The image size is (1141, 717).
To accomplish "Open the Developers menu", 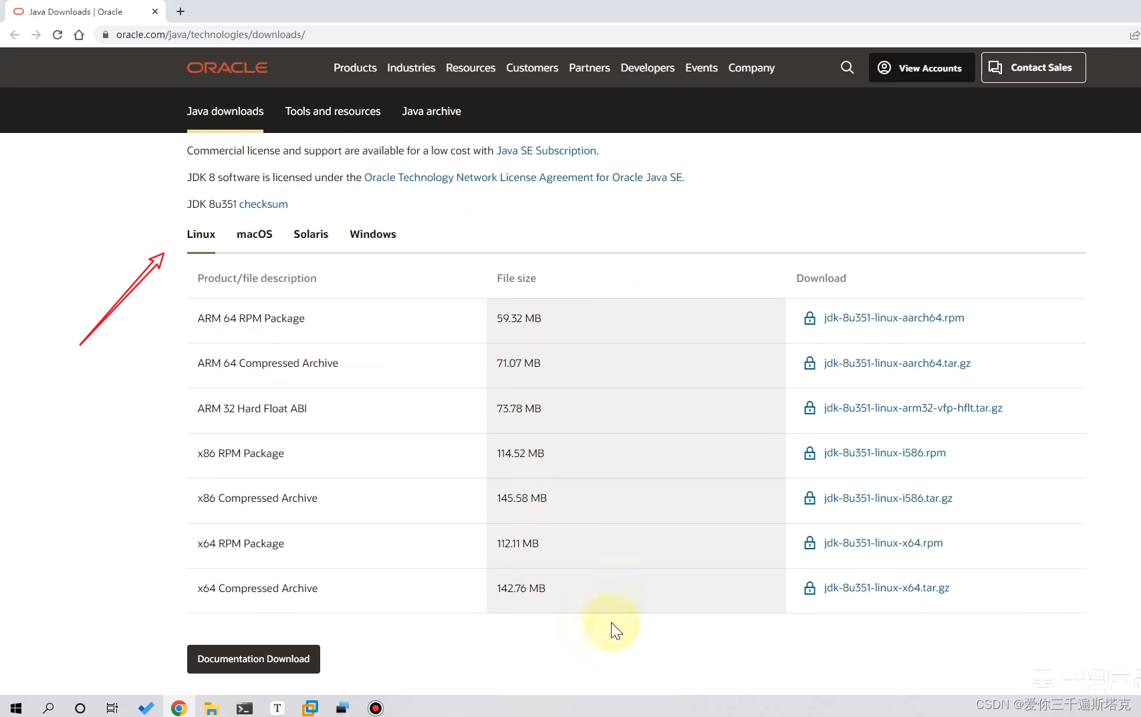I will tap(648, 67).
